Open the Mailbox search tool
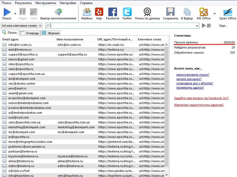Screen dimensions: 237x177 pyautogui.click(x=87, y=12)
